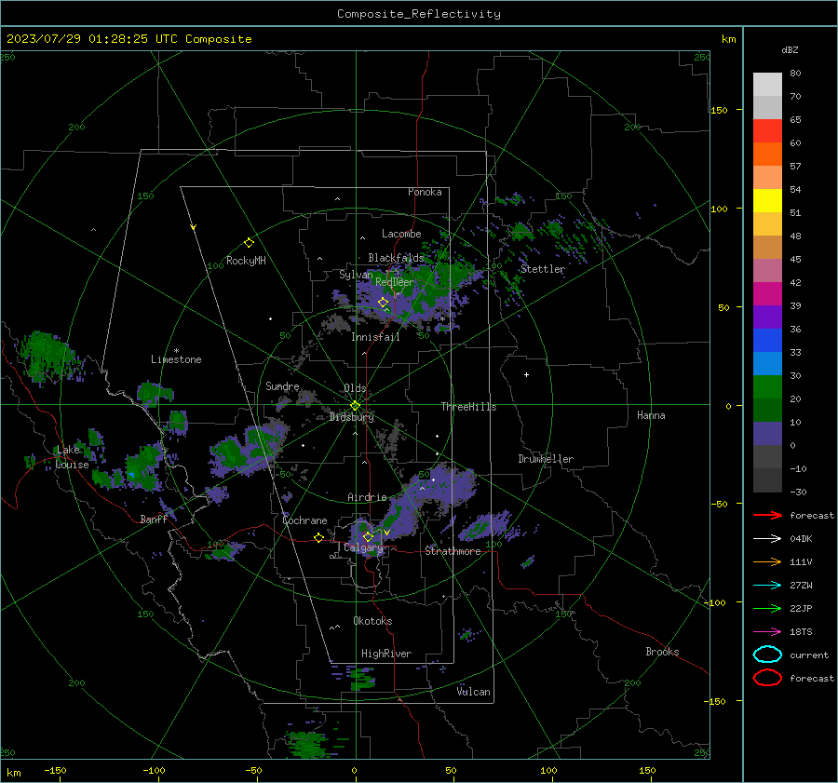Click the Airdrie map label
This screenshot has height=783, width=838.
click(367, 497)
